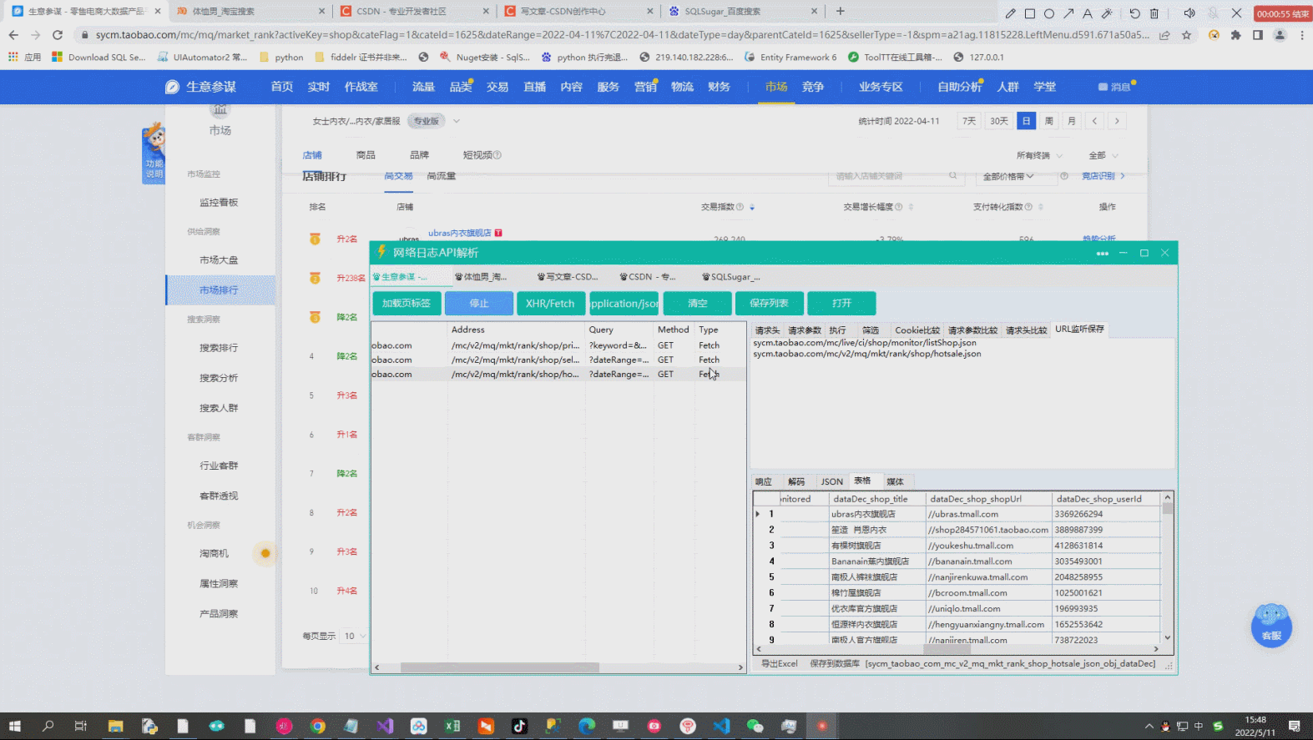Viewport: 1313px width, 740px height.
Task: Sort by 交易增长幅度 column arrow
Action: point(911,207)
